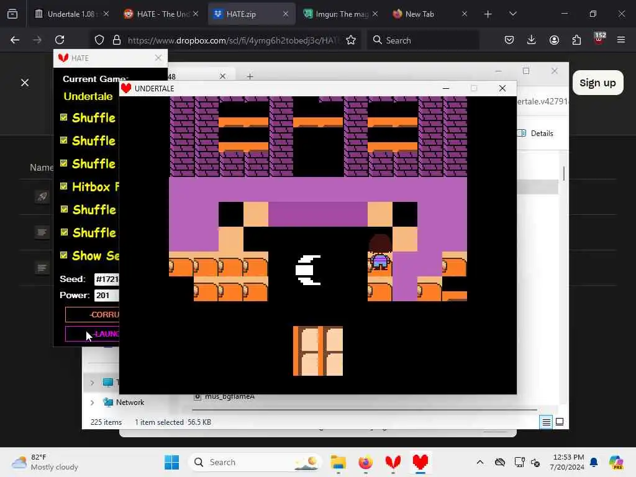636x477 pixels.
Task: Open Firefox hamburger application menu
Action: 621,40
